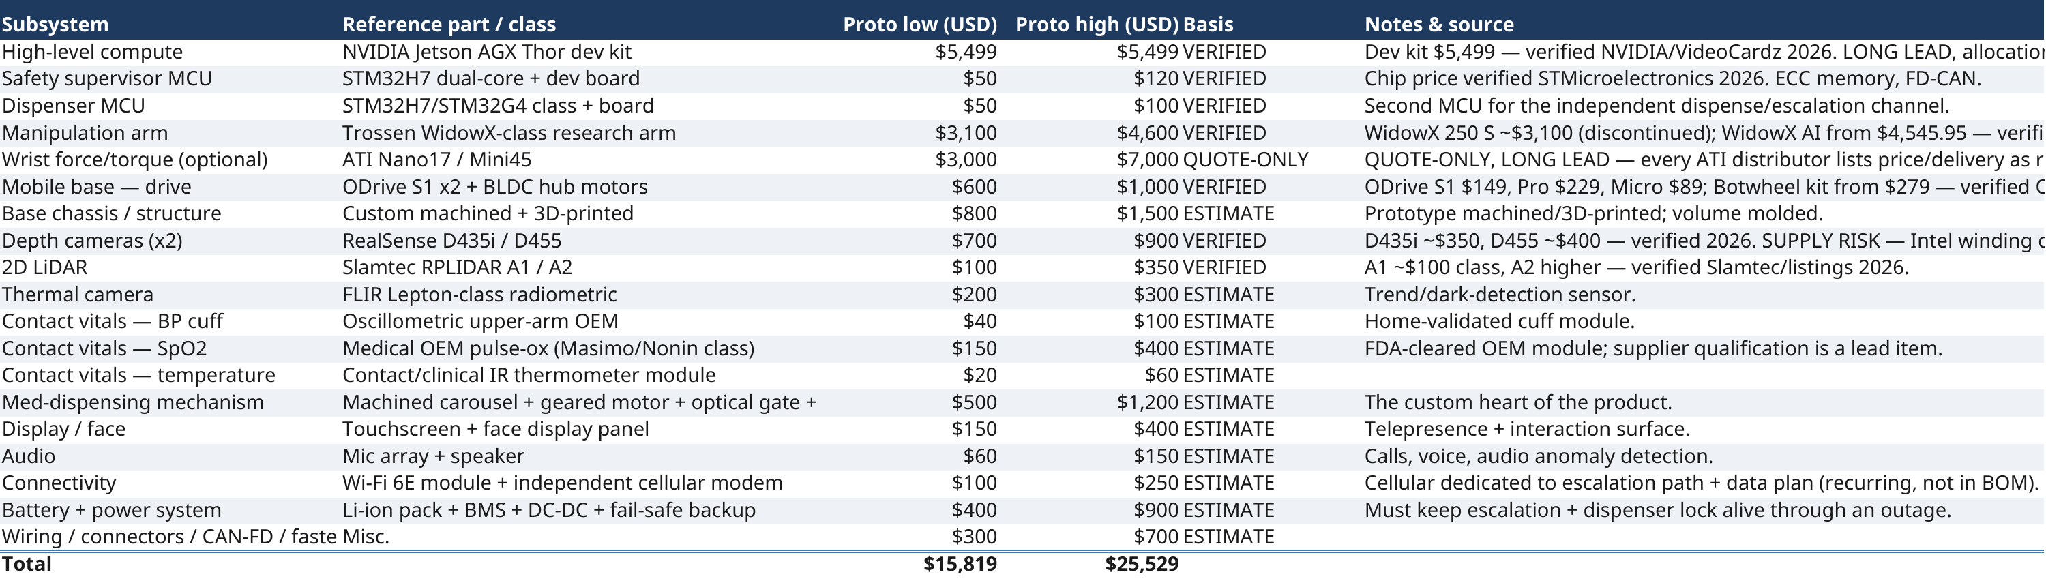2046x581 pixels.
Task: Click the $15,819 total low cell
Action: (x=960, y=563)
